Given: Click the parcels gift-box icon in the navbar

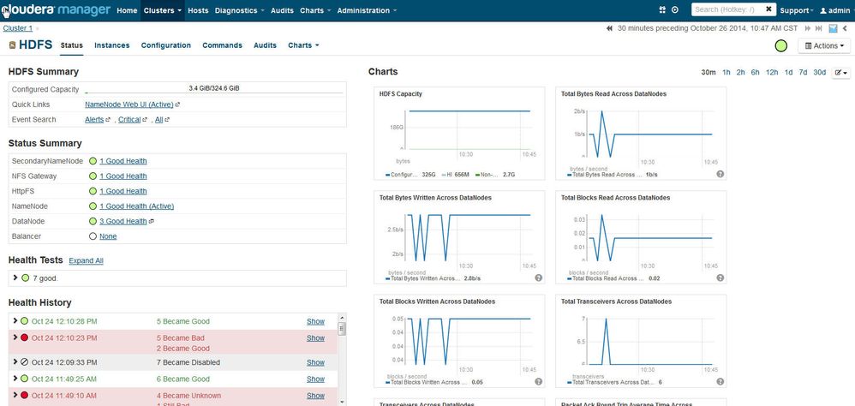Looking at the screenshot, I should pos(662,10).
